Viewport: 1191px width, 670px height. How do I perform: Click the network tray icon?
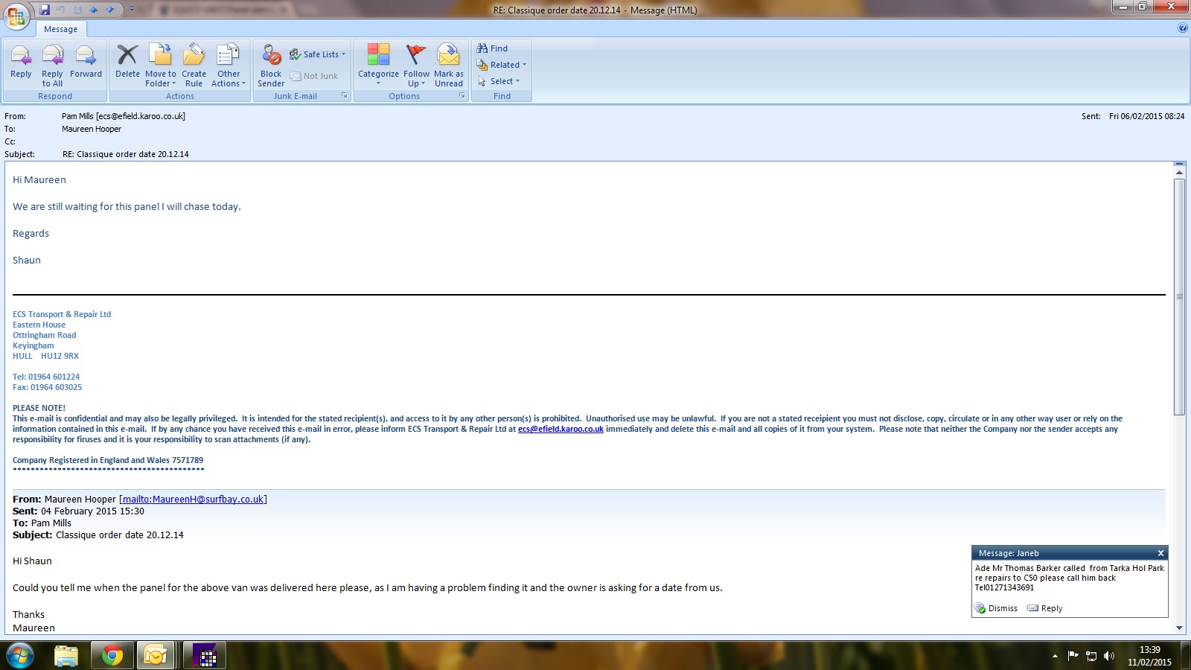pos(1091,656)
